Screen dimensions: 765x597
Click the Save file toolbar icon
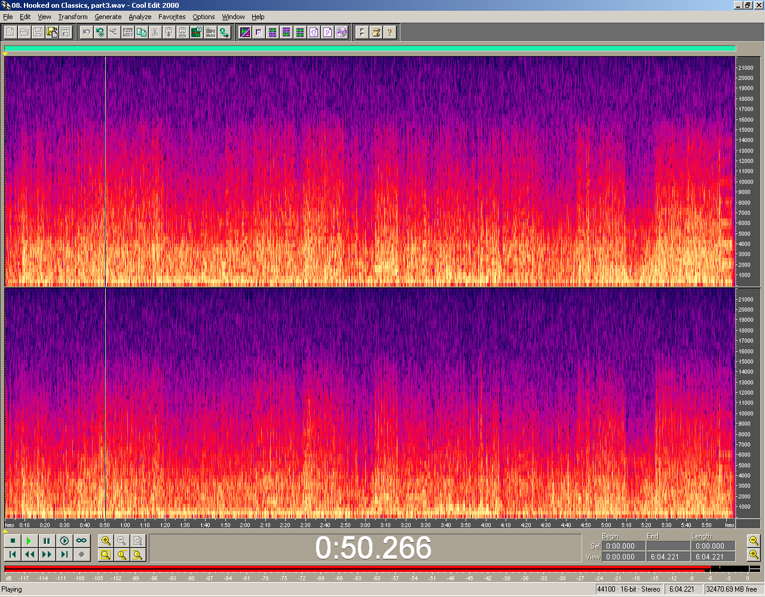[x=38, y=32]
